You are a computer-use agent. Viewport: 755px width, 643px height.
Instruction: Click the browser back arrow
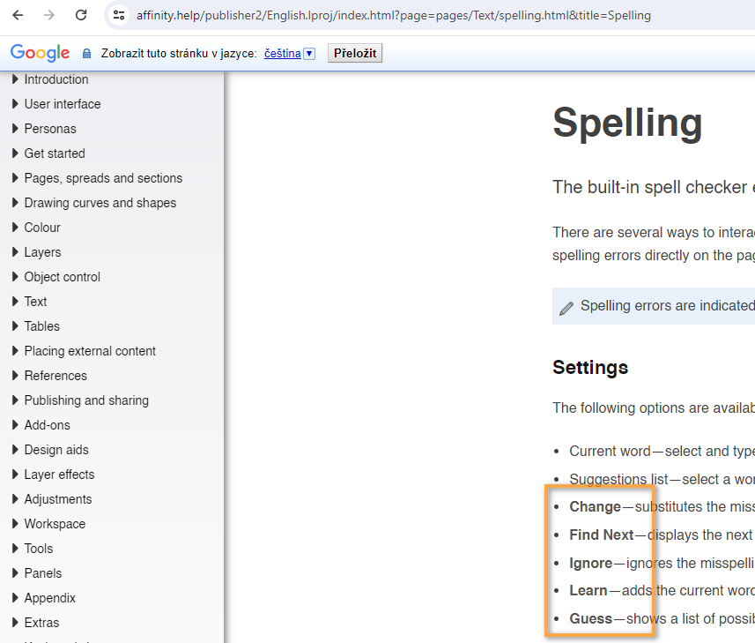pos(18,15)
